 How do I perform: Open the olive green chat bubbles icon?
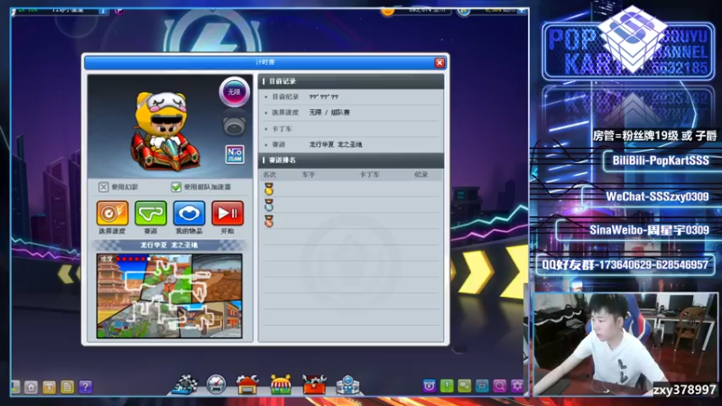465,386
